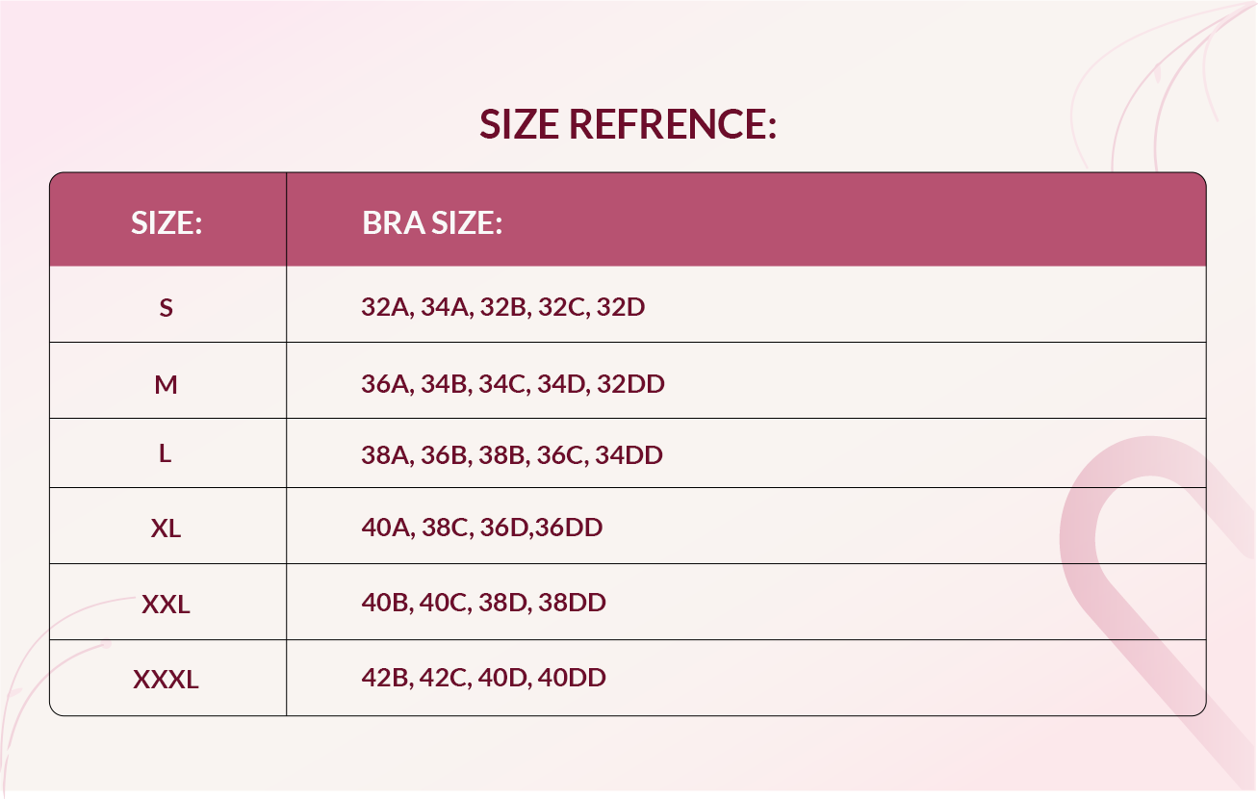Choose the XXXL size label

(x=166, y=680)
